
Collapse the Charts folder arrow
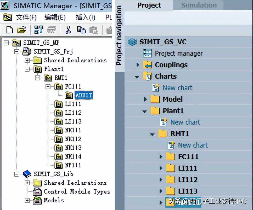point(137,77)
